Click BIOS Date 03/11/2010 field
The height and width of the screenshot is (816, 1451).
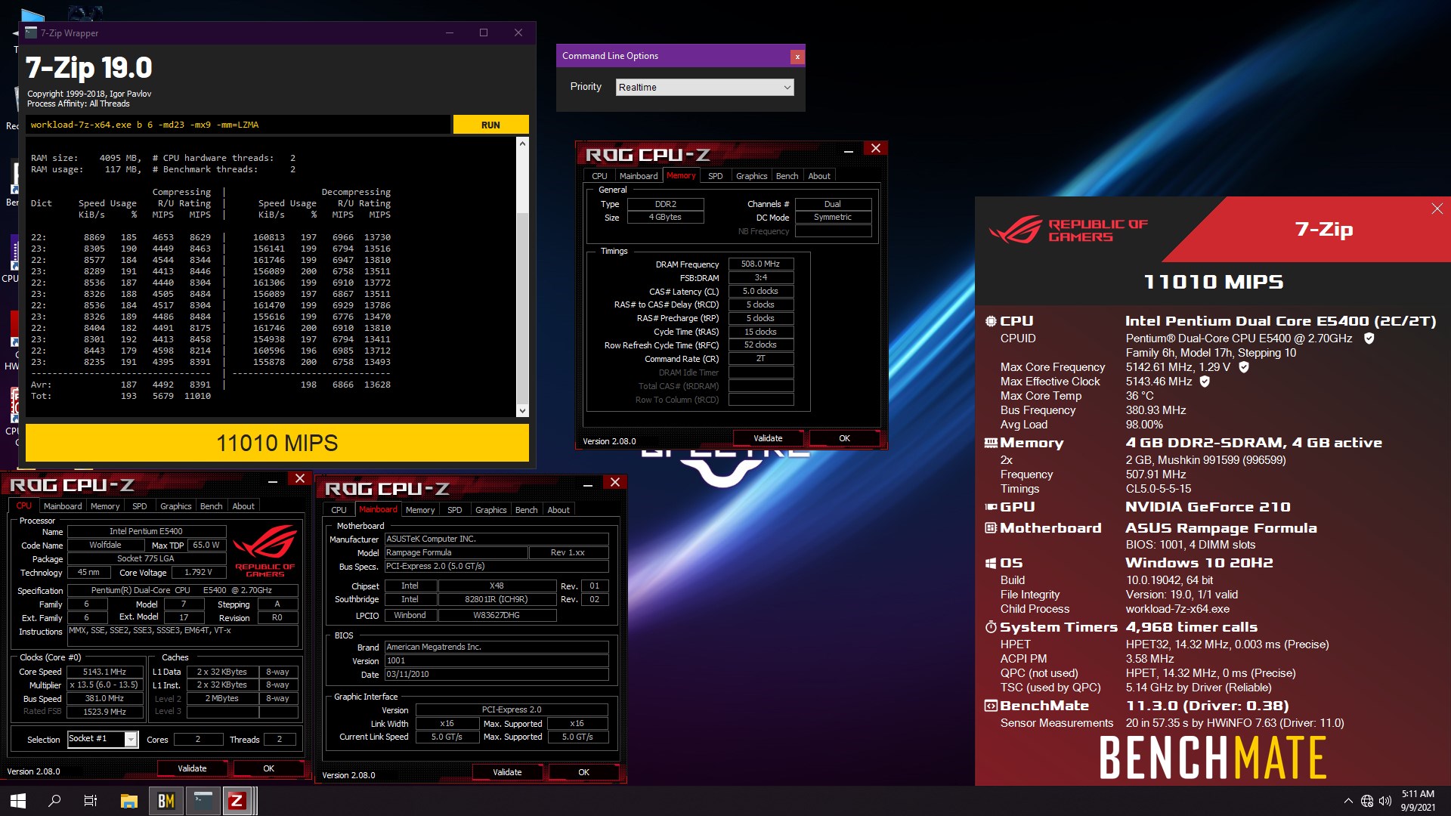(x=497, y=674)
